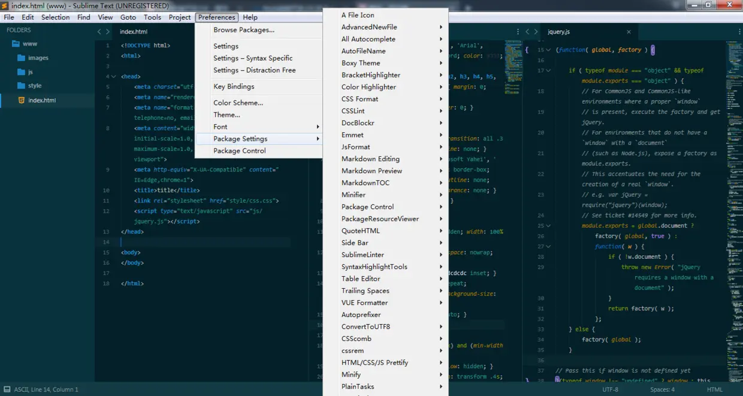Click the js folder icon
This screenshot has height=396, width=743.
coord(22,72)
